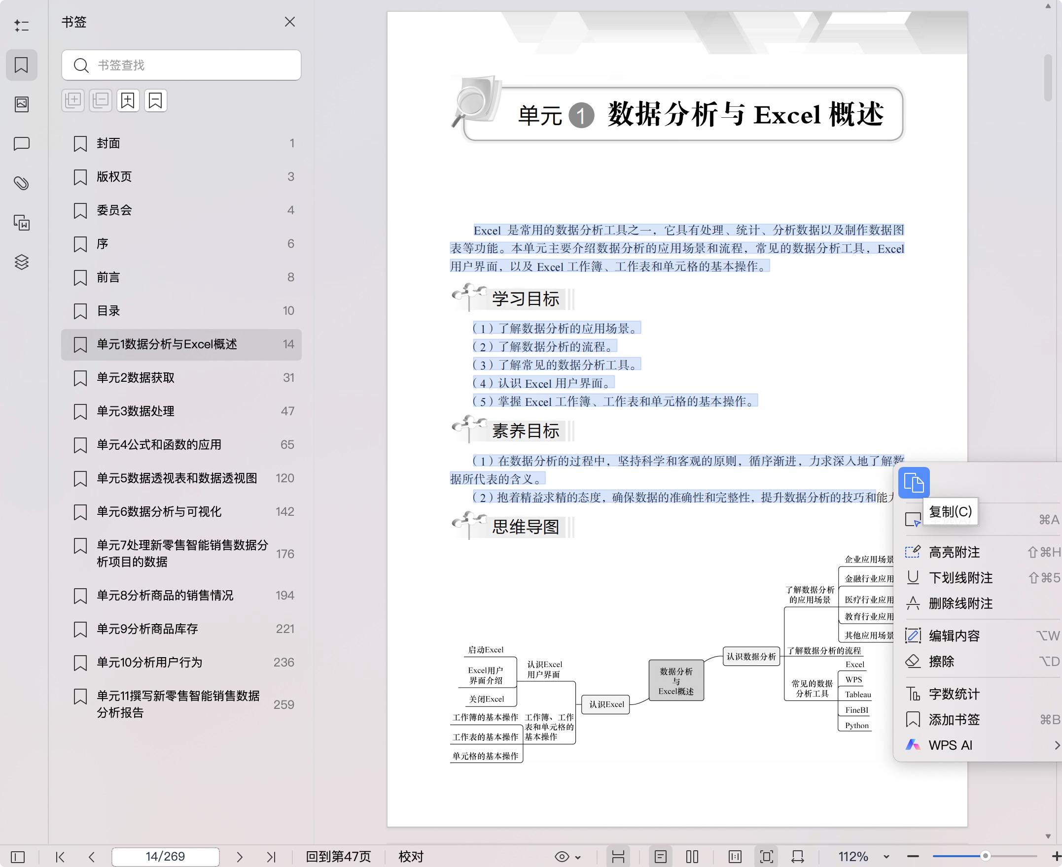Click the zoom slider handle

(x=986, y=857)
